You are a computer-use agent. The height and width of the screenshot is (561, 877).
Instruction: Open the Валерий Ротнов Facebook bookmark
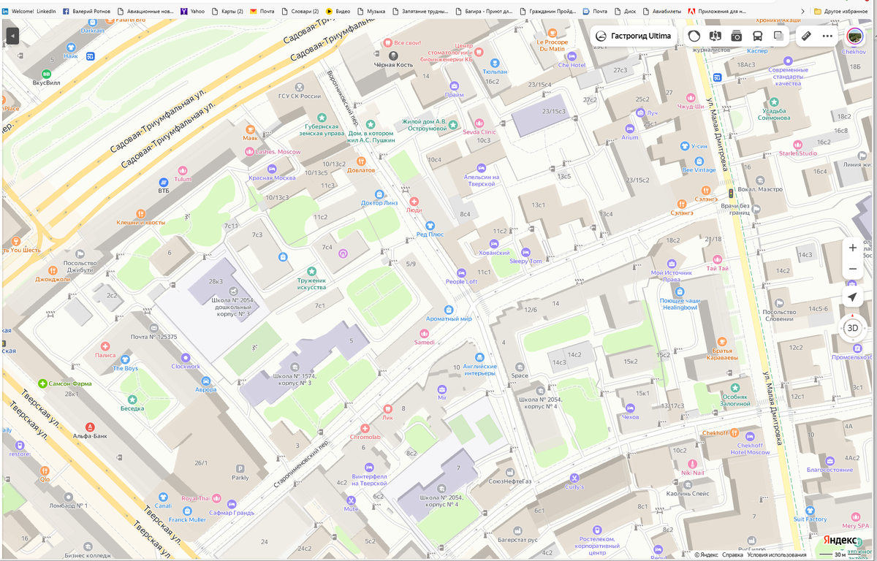click(x=86, y=11)
